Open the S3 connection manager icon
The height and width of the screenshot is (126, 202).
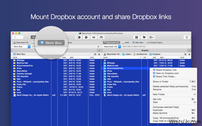click(152, 37)
